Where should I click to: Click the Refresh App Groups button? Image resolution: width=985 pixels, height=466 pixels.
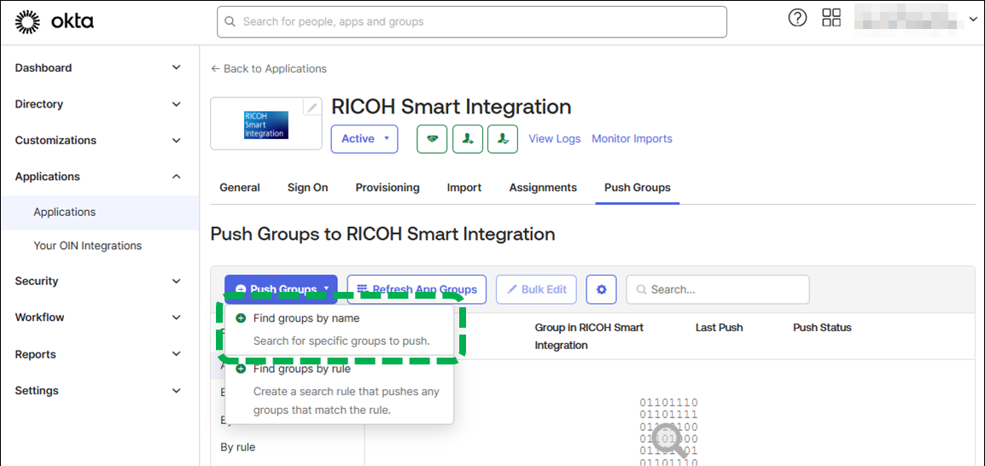417,289
